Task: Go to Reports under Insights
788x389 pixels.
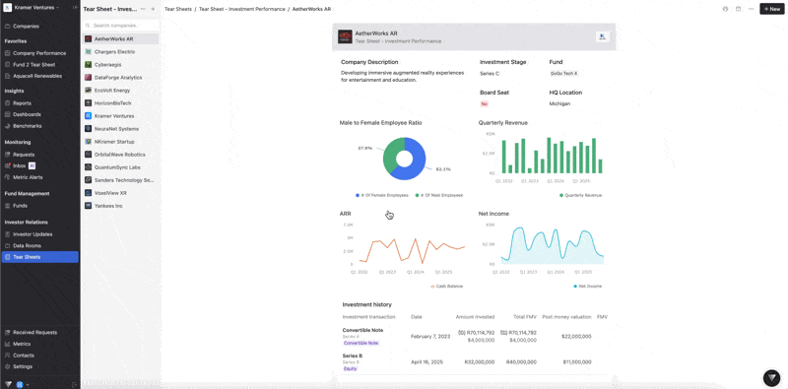Action: [22, 103]
